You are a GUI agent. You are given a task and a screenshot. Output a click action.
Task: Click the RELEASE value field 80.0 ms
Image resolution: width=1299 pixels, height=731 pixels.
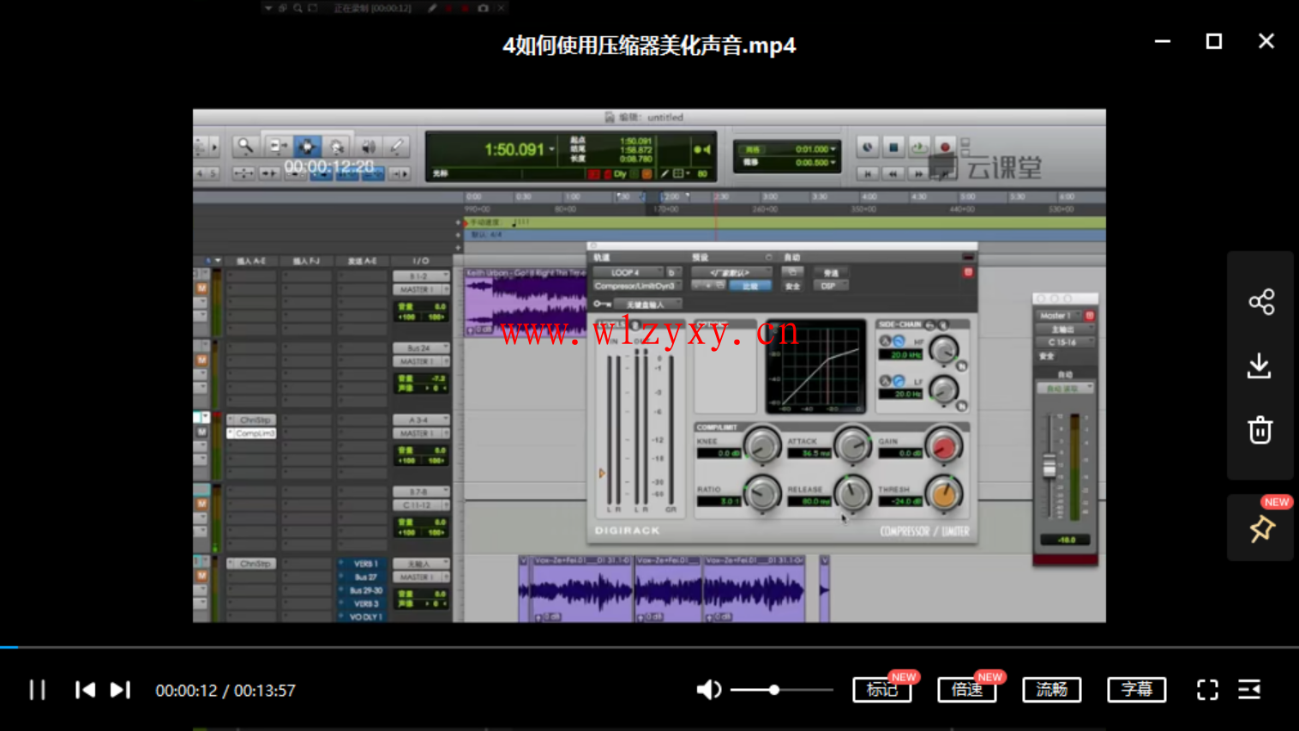tap(810, 501)
